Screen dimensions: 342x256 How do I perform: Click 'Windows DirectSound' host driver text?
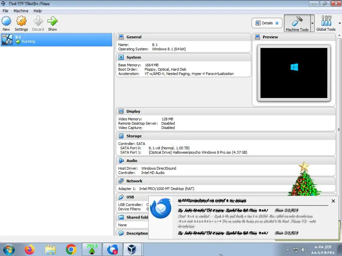click(x=159, y=168)
